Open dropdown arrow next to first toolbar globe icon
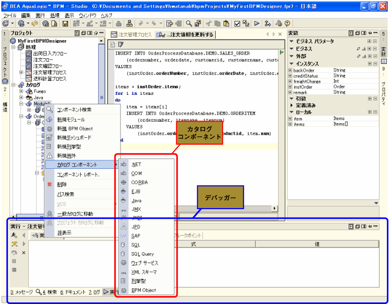Image resolution: width=390 pixels, height=304 pixels. coord(13,24)
